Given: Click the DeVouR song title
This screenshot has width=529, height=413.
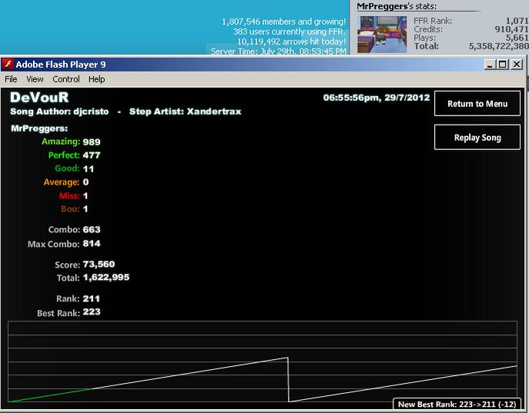Looking at the screenshot, I should tap(39, 98).
